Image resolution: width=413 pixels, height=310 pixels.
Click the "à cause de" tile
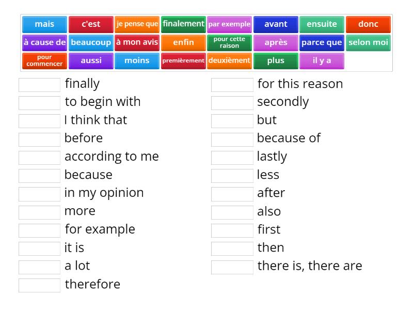click(x=44, y=42)
